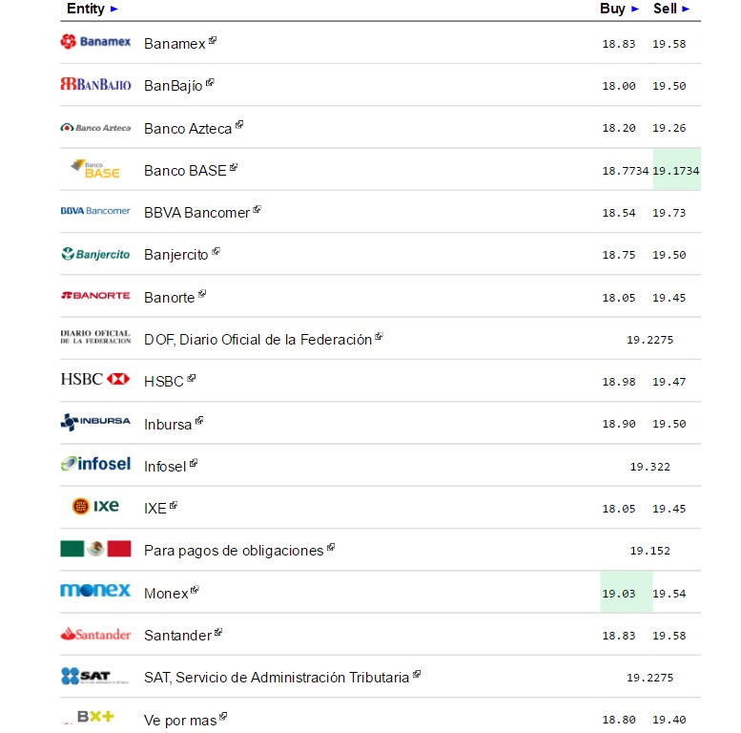Sort by Buy column arrow
741x733 pixels.
[635, 9]
